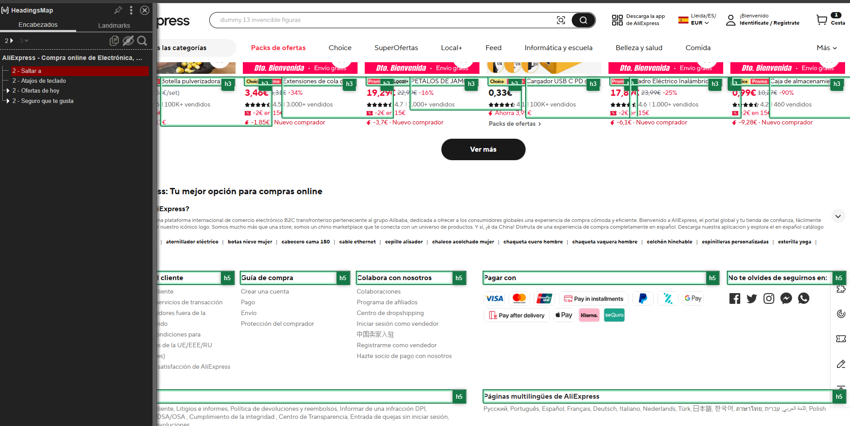This screenshot has height=426, width=850.
Task: Switch to the Landmarks tab
Action: click(x=114, y=26)
